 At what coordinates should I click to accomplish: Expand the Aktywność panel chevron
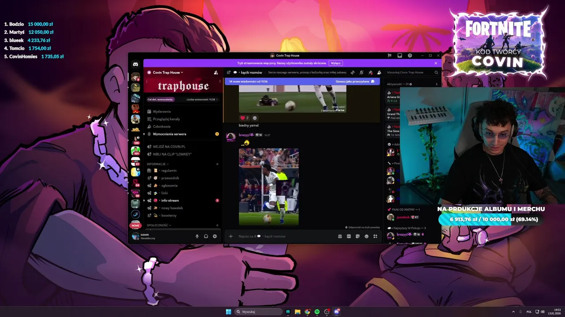click(437, 84)
